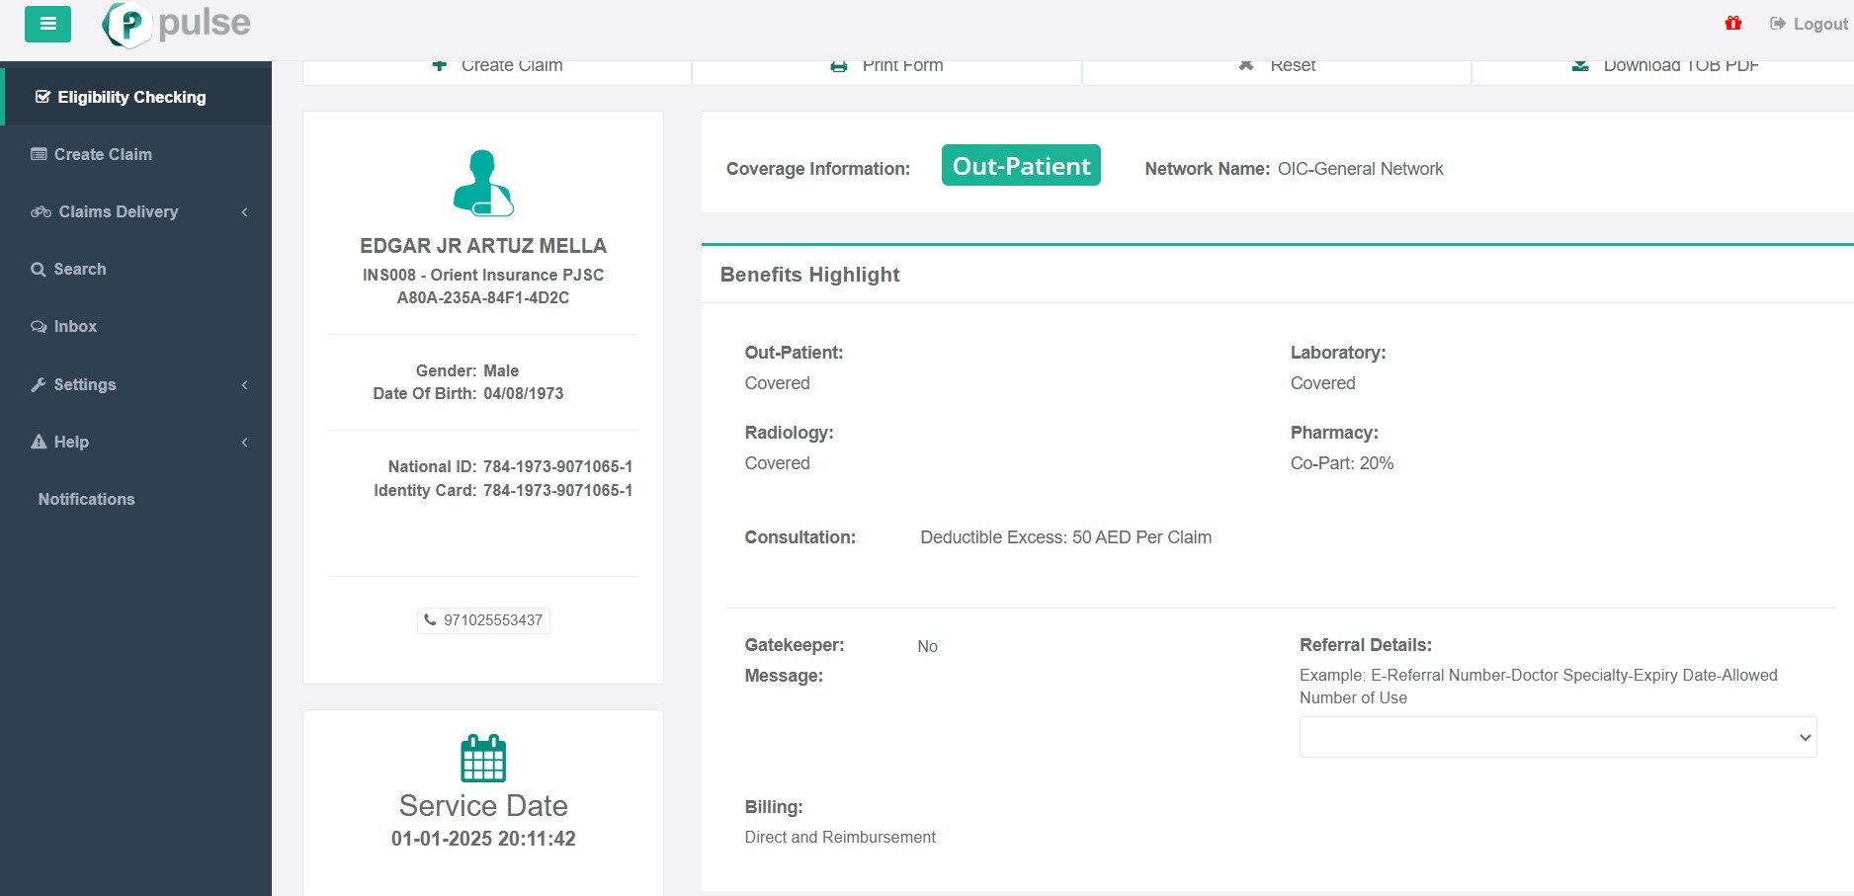Click the hamburger menu toggle button

tap(47, 24)
